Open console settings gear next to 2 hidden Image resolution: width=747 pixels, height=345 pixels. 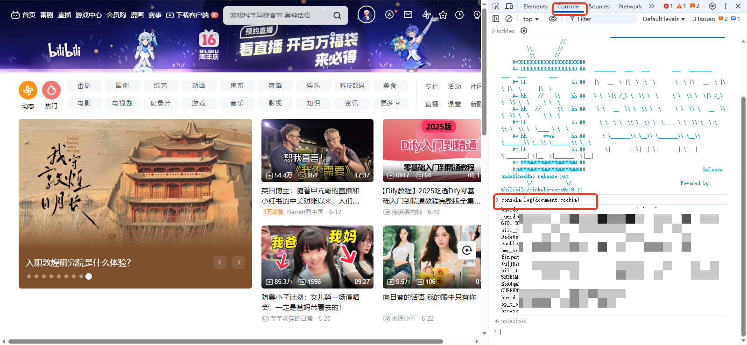click(x=524, y=31)
